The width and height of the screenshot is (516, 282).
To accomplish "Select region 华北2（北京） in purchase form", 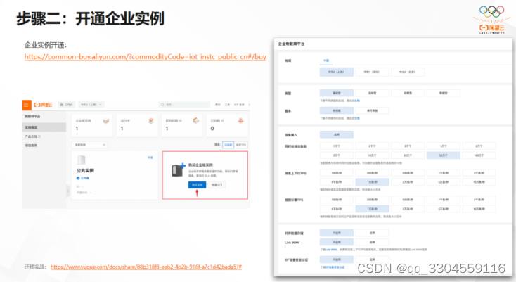I will coord(408,72).
